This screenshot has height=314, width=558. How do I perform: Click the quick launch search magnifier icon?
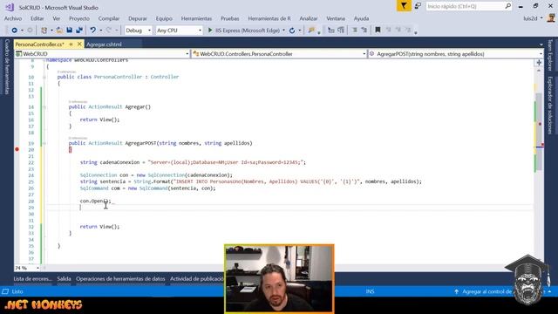507,6
